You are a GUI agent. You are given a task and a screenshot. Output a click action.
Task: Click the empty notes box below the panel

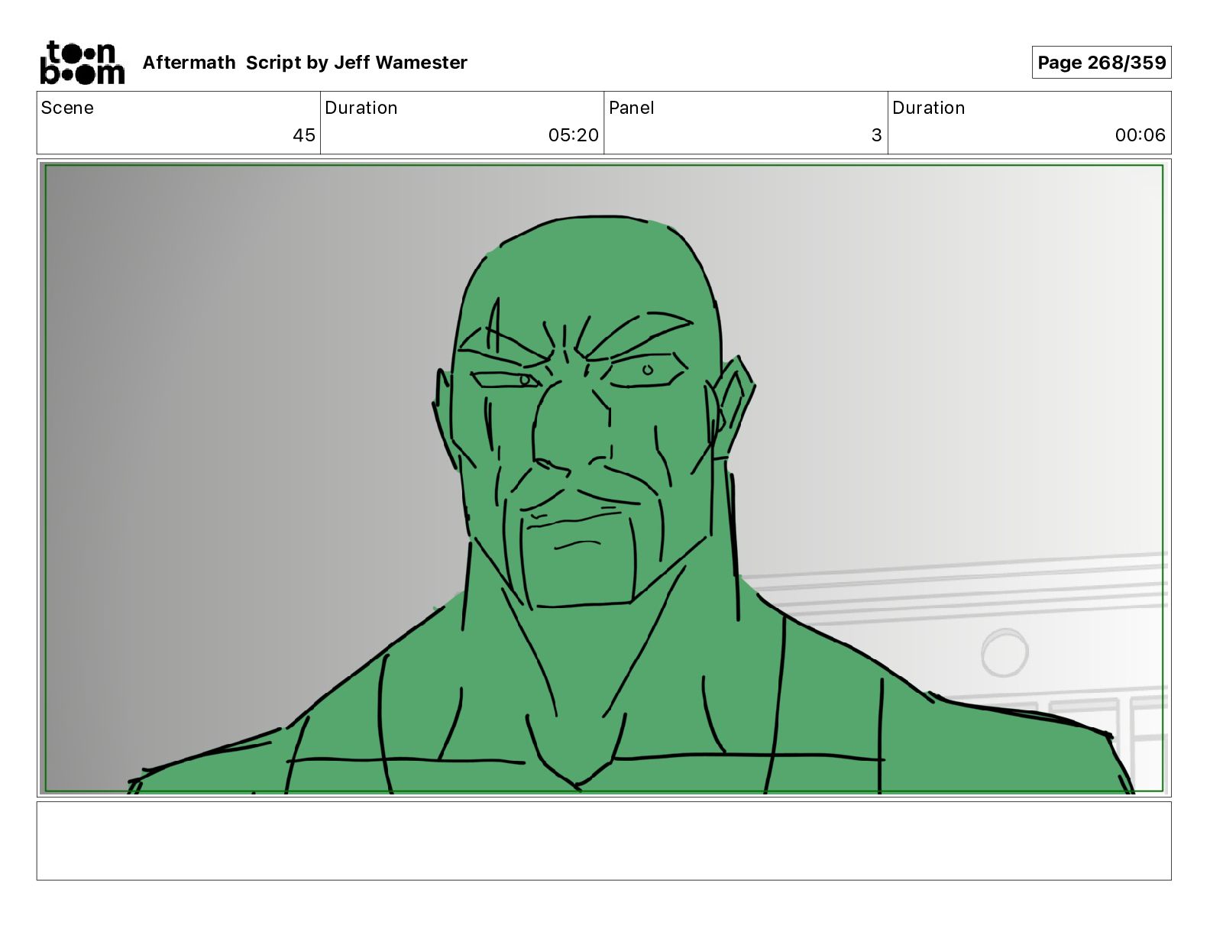(x=603, y=840)
